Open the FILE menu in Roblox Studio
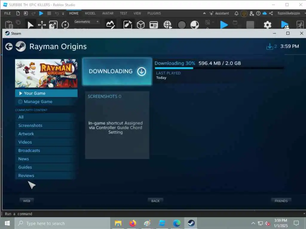Viewport: 306px width, 229px height. pyautogui.click(x=7, y=13)
